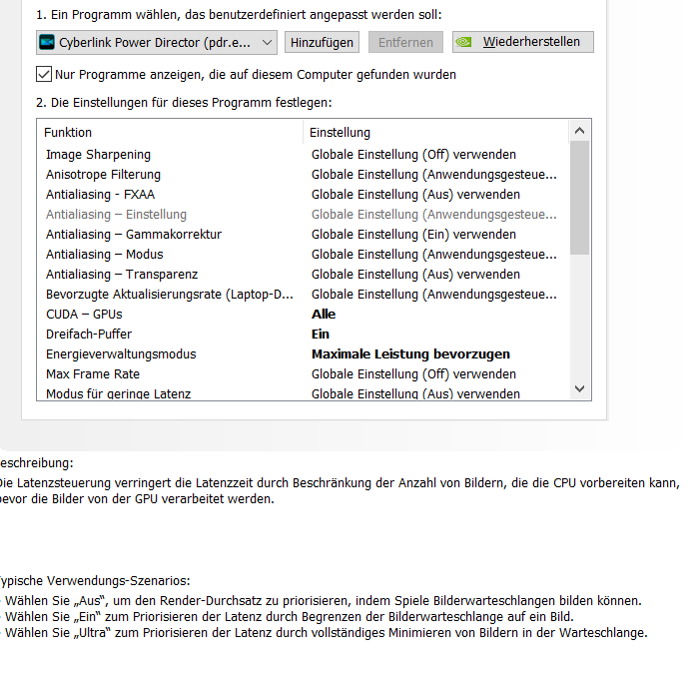
Task: Toggle 'Nur Programme anzeigen' checkbox
Action: pos(44,74)
